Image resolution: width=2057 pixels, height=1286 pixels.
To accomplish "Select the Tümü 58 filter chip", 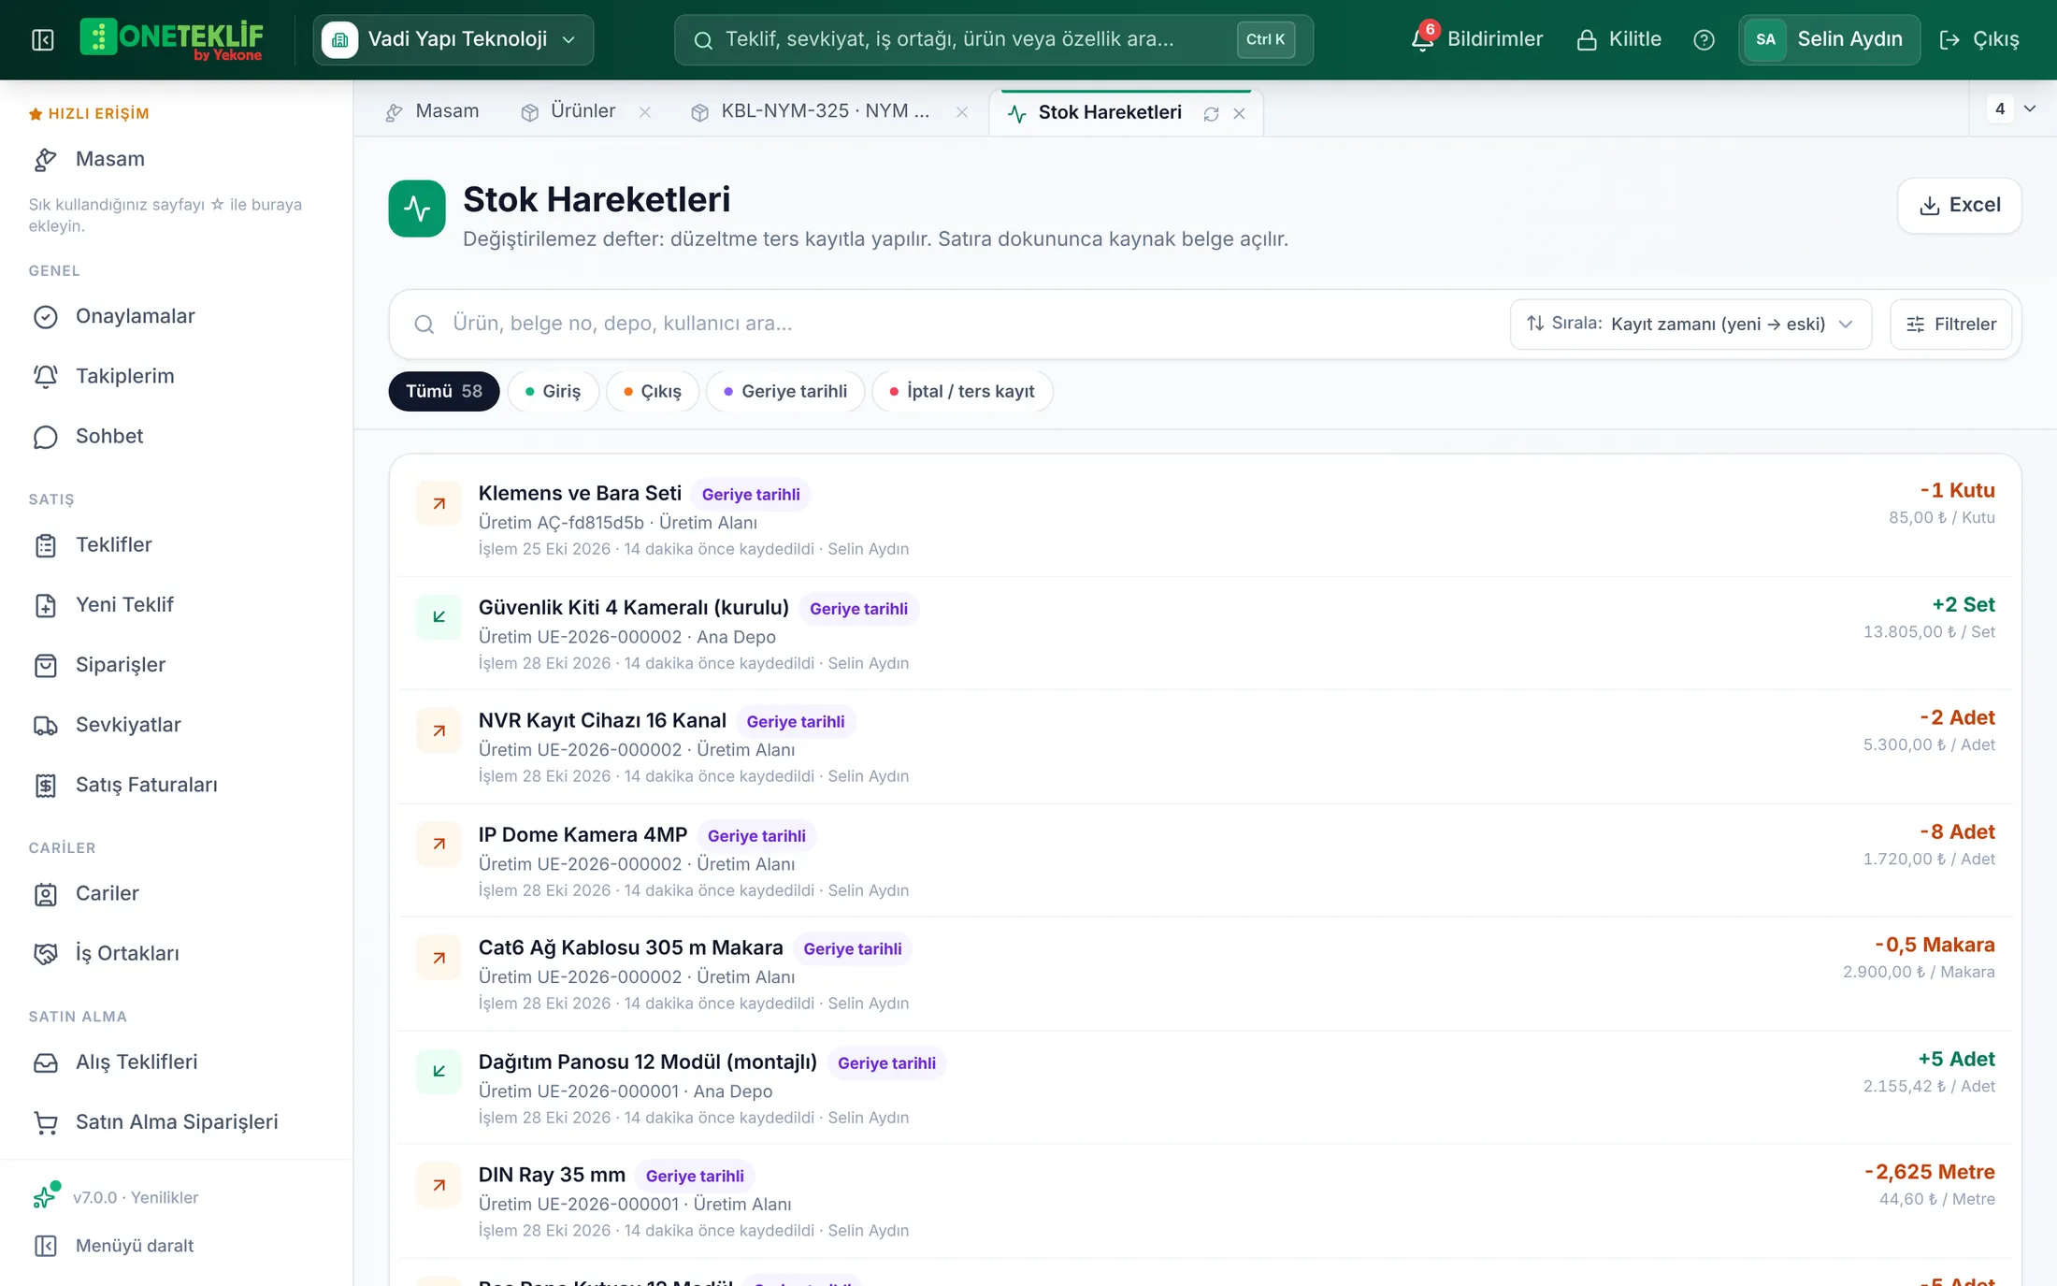I will (x=444, y=391).
